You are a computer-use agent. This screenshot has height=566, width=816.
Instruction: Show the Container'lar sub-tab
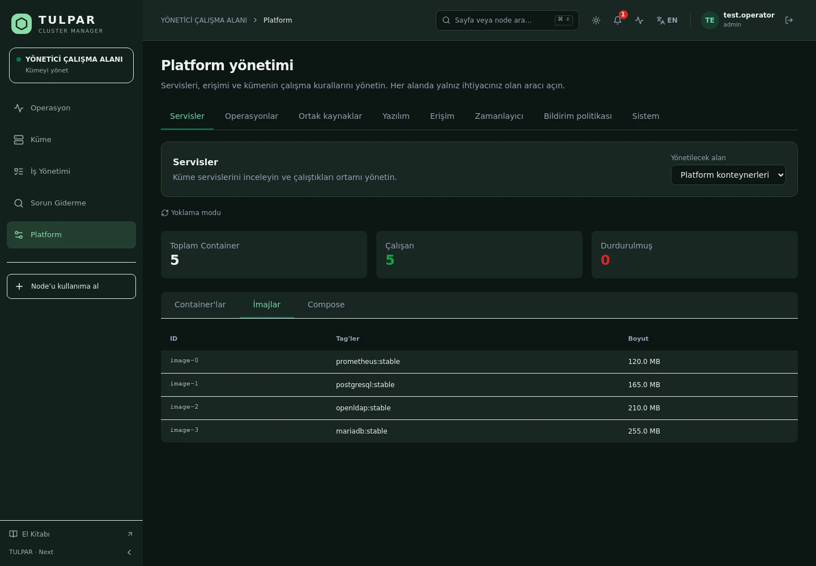pyautogui.click(x=200, y=305)
